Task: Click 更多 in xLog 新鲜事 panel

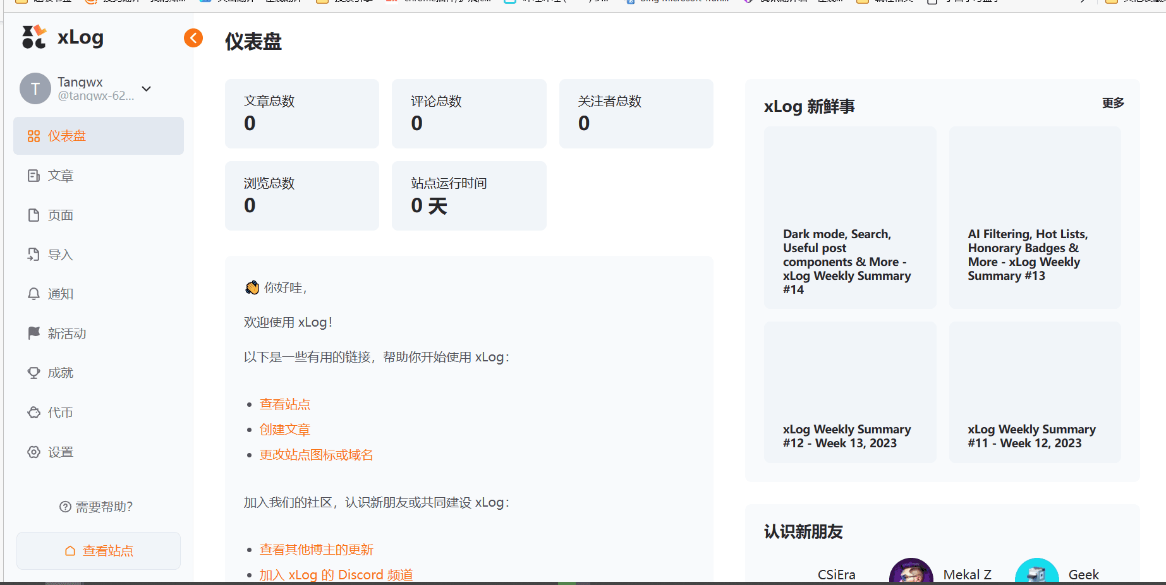Action: [1113, 103]
